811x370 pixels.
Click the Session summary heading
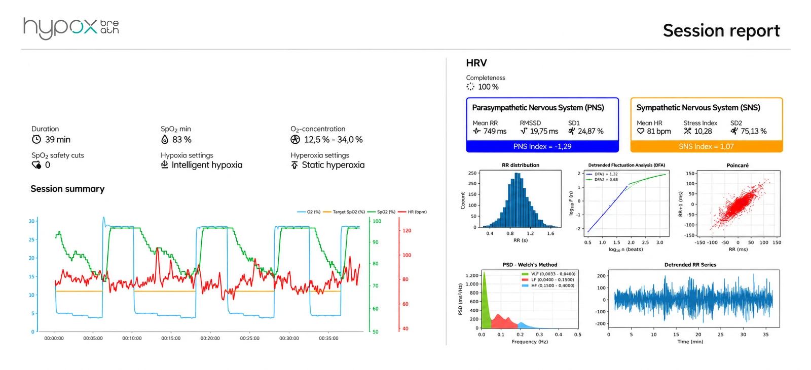click(67, 189)
